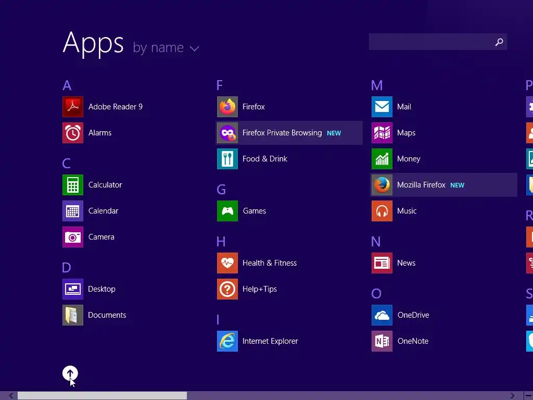Launch the Money chart icon
The height and width of the screenshot is (400, 533).
(x=382, y=159)
